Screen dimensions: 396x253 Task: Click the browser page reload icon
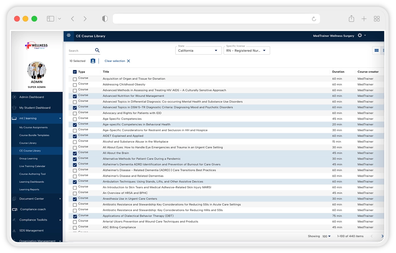pos(314,19)
